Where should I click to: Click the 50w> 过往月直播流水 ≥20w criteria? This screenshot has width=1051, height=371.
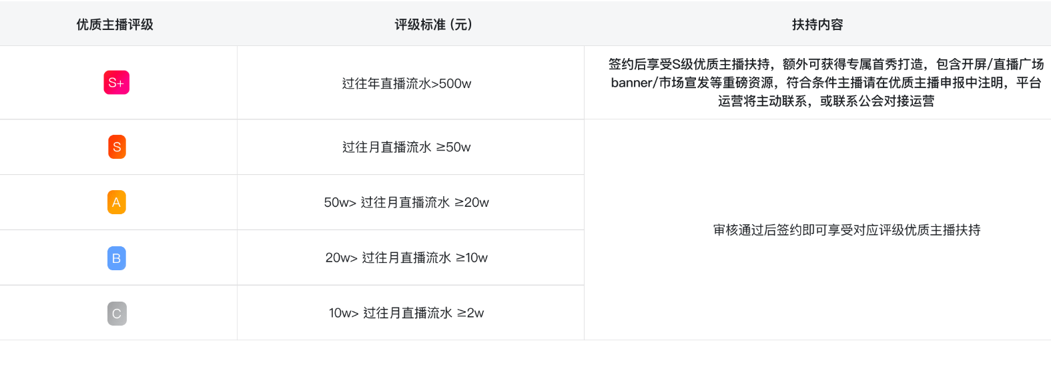click(406, 202)
